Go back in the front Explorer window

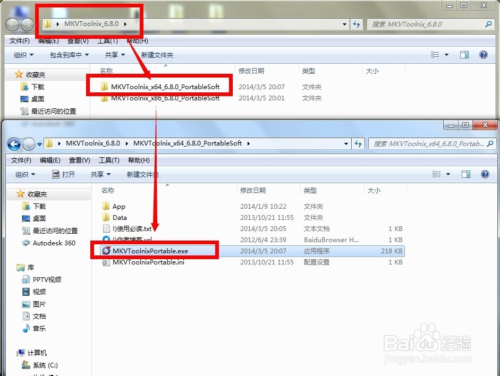(x=14, y=144)
